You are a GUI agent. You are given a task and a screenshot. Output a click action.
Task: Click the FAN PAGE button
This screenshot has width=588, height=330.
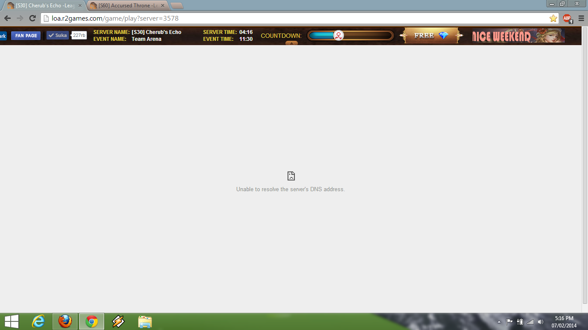(x=26, y=36)
